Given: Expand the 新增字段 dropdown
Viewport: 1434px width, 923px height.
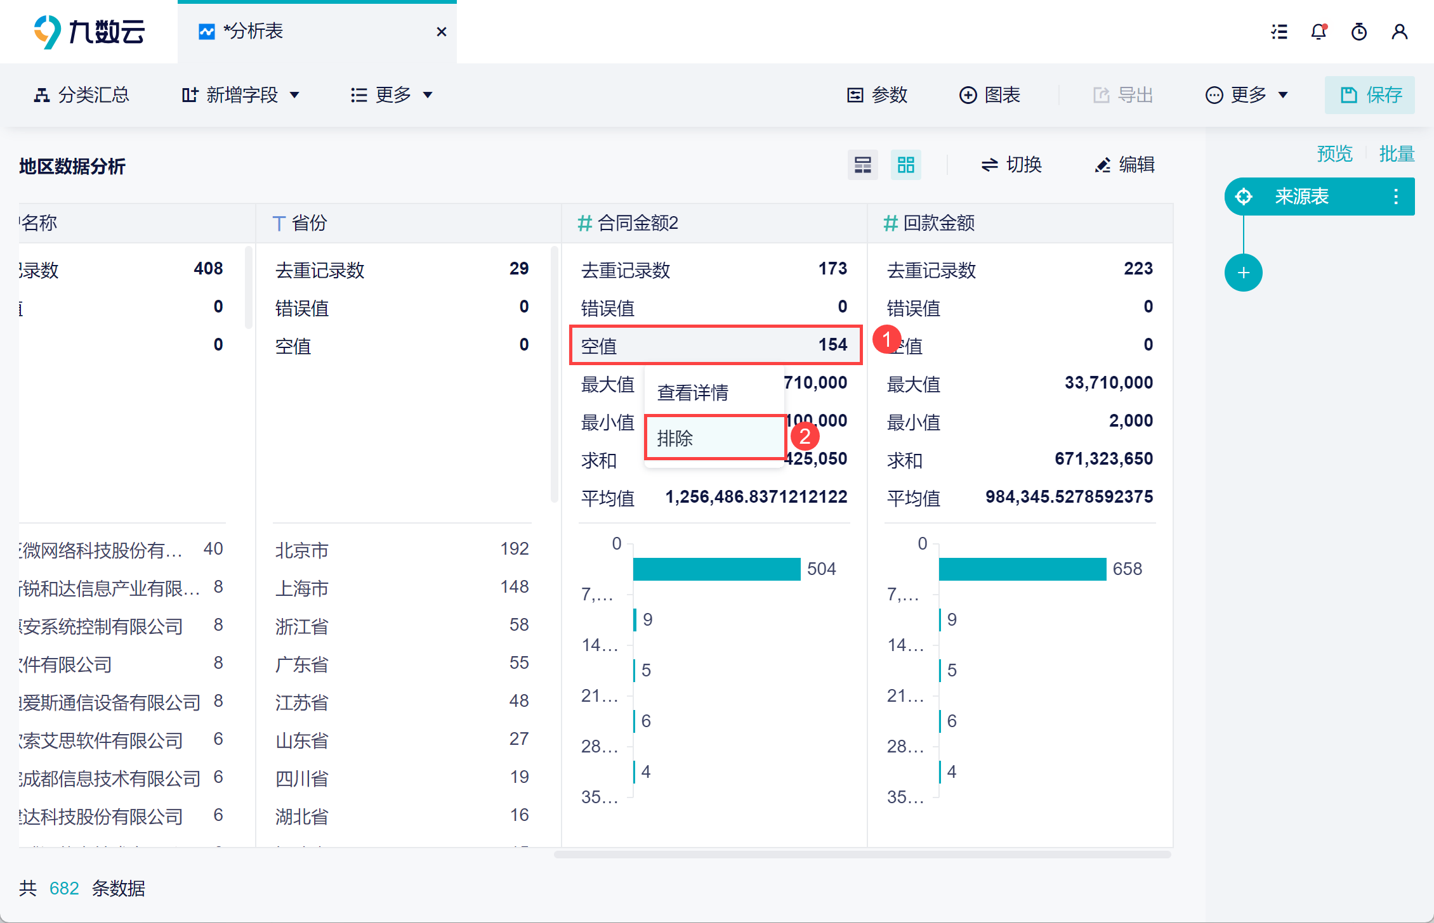Looking at the screenshot, I should point(240,95).
